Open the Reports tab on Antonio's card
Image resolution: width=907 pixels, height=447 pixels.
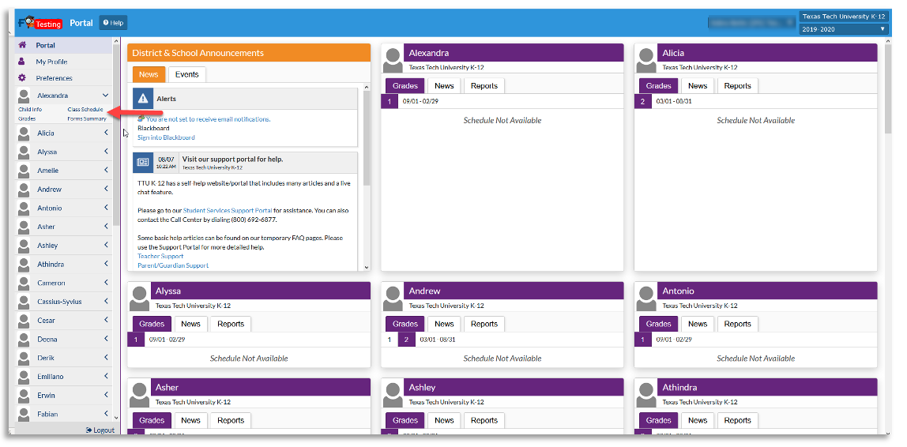click(x=737, y=324)
